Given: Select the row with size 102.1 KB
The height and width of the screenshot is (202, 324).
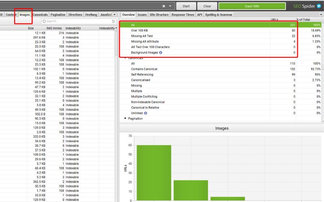Looking at the screenshot, I should pos(57,69).
